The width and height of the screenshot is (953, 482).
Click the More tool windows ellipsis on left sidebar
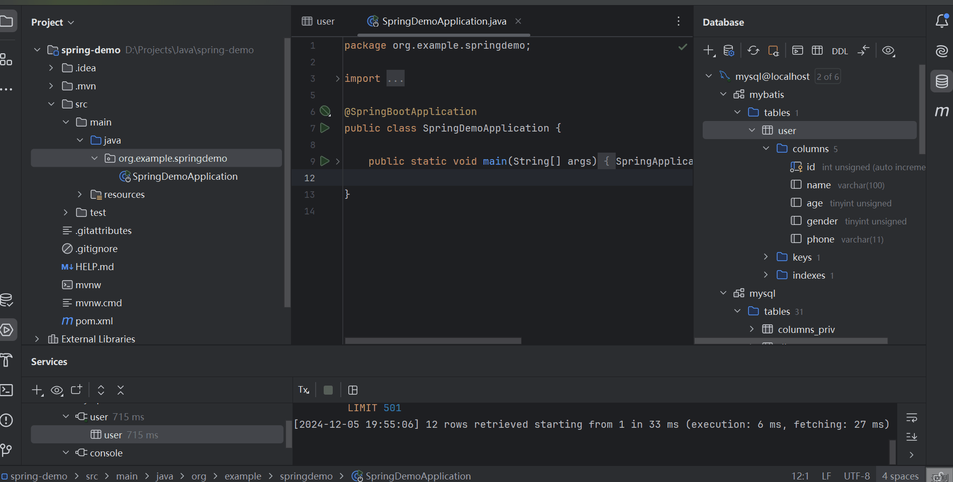click(x=7, y=89)
